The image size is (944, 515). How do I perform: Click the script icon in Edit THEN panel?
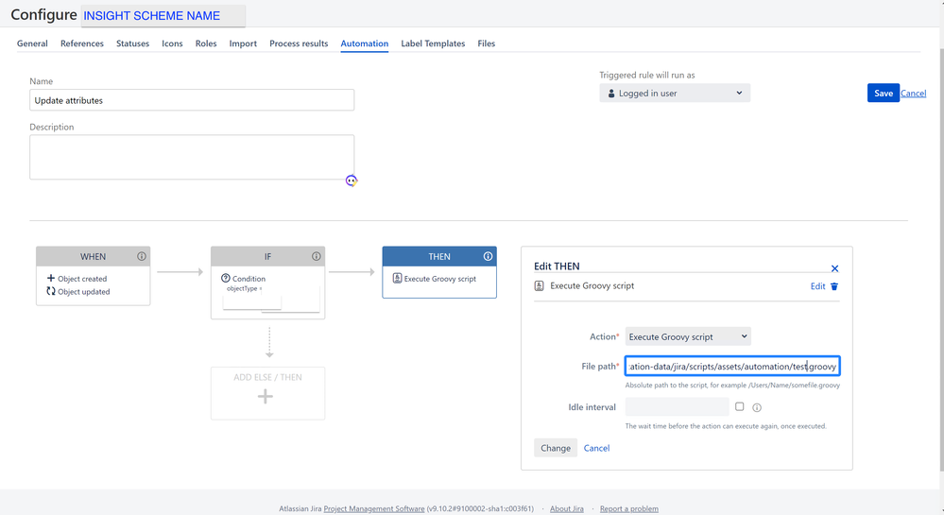tap(539, 285)
